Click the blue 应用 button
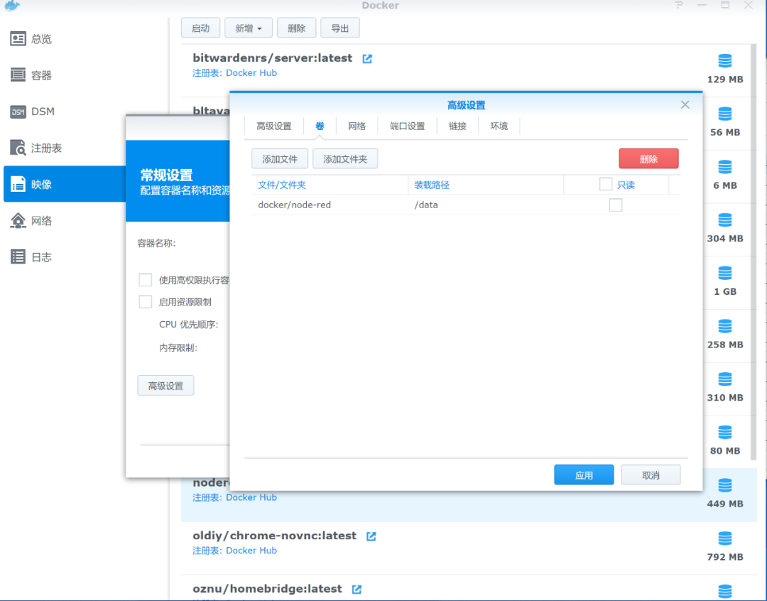The height and width of the screenshot is (601, 767). tap(584, 475)
